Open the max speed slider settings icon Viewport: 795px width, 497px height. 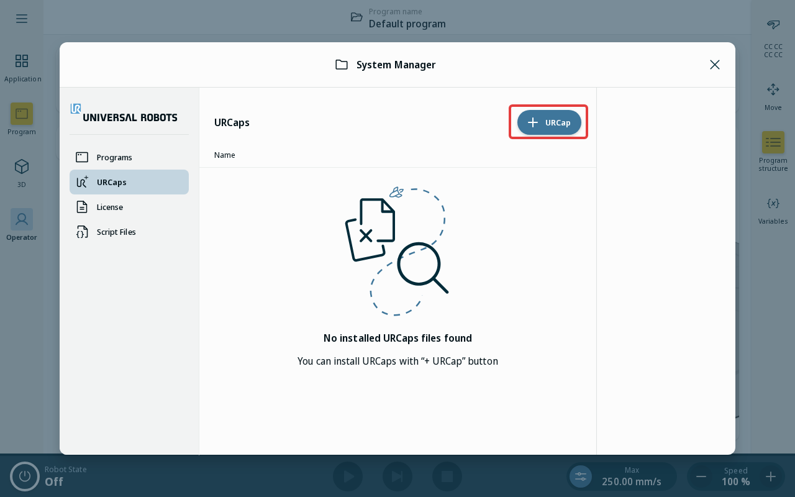(x=581, y=476)
